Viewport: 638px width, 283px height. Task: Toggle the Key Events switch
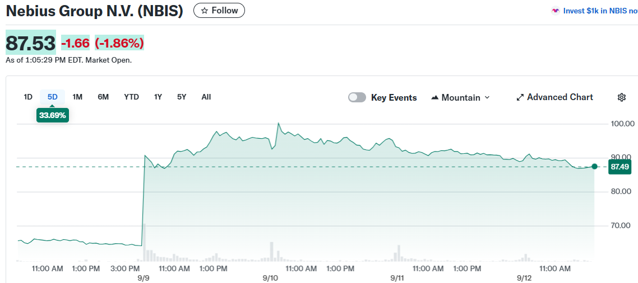357,97
